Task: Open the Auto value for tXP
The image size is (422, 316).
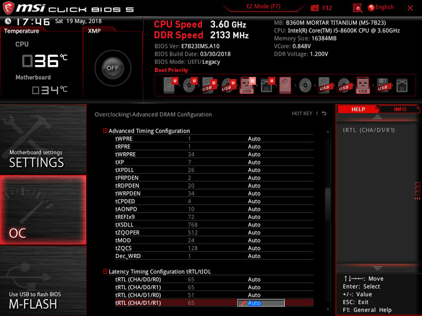Action: pos(254,162)
